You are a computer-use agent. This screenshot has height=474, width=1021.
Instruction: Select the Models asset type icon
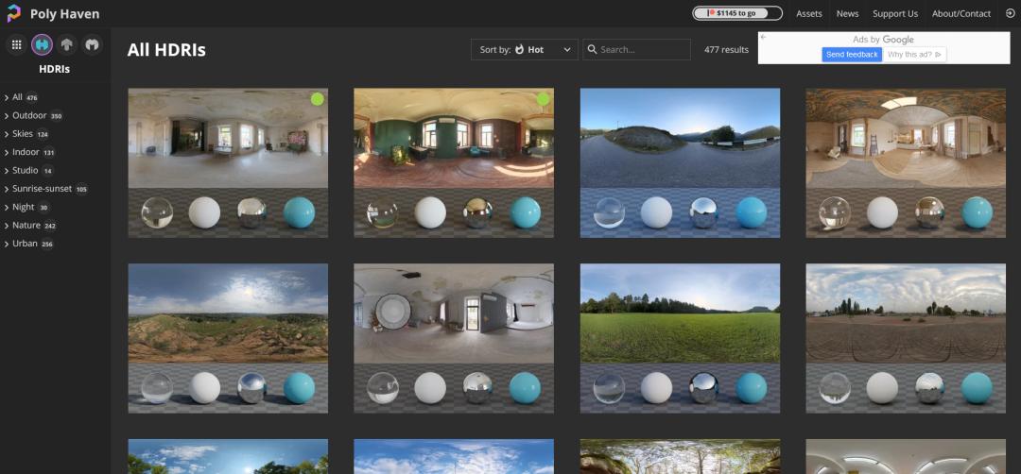92,44
